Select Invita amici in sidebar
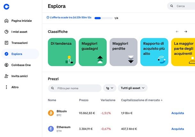The width and height of the screenshot is (195, 137). click(19, 76)
